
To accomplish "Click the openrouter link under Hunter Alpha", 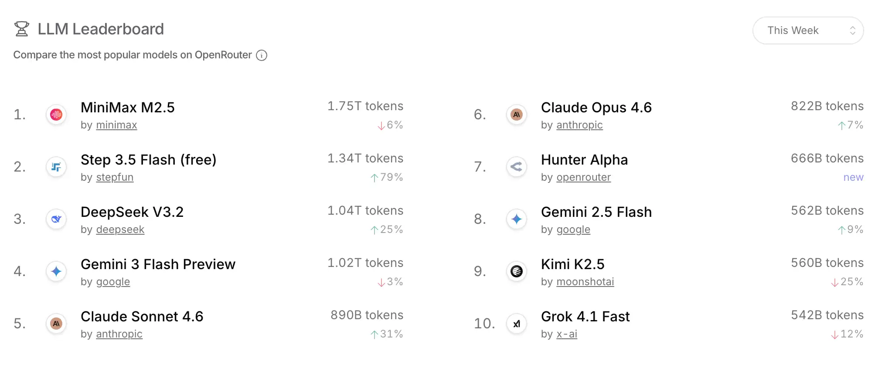I will tap(583, 178).
